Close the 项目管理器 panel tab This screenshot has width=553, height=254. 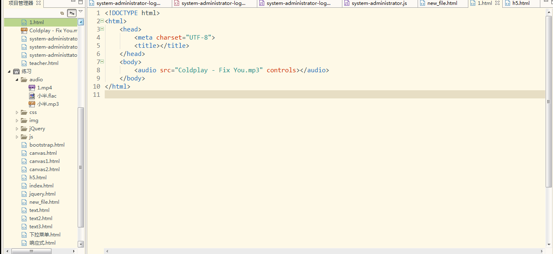(38, 3)
